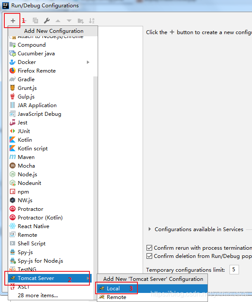Expand the Docker submenu arrow
252x302 pixels.
88,62
